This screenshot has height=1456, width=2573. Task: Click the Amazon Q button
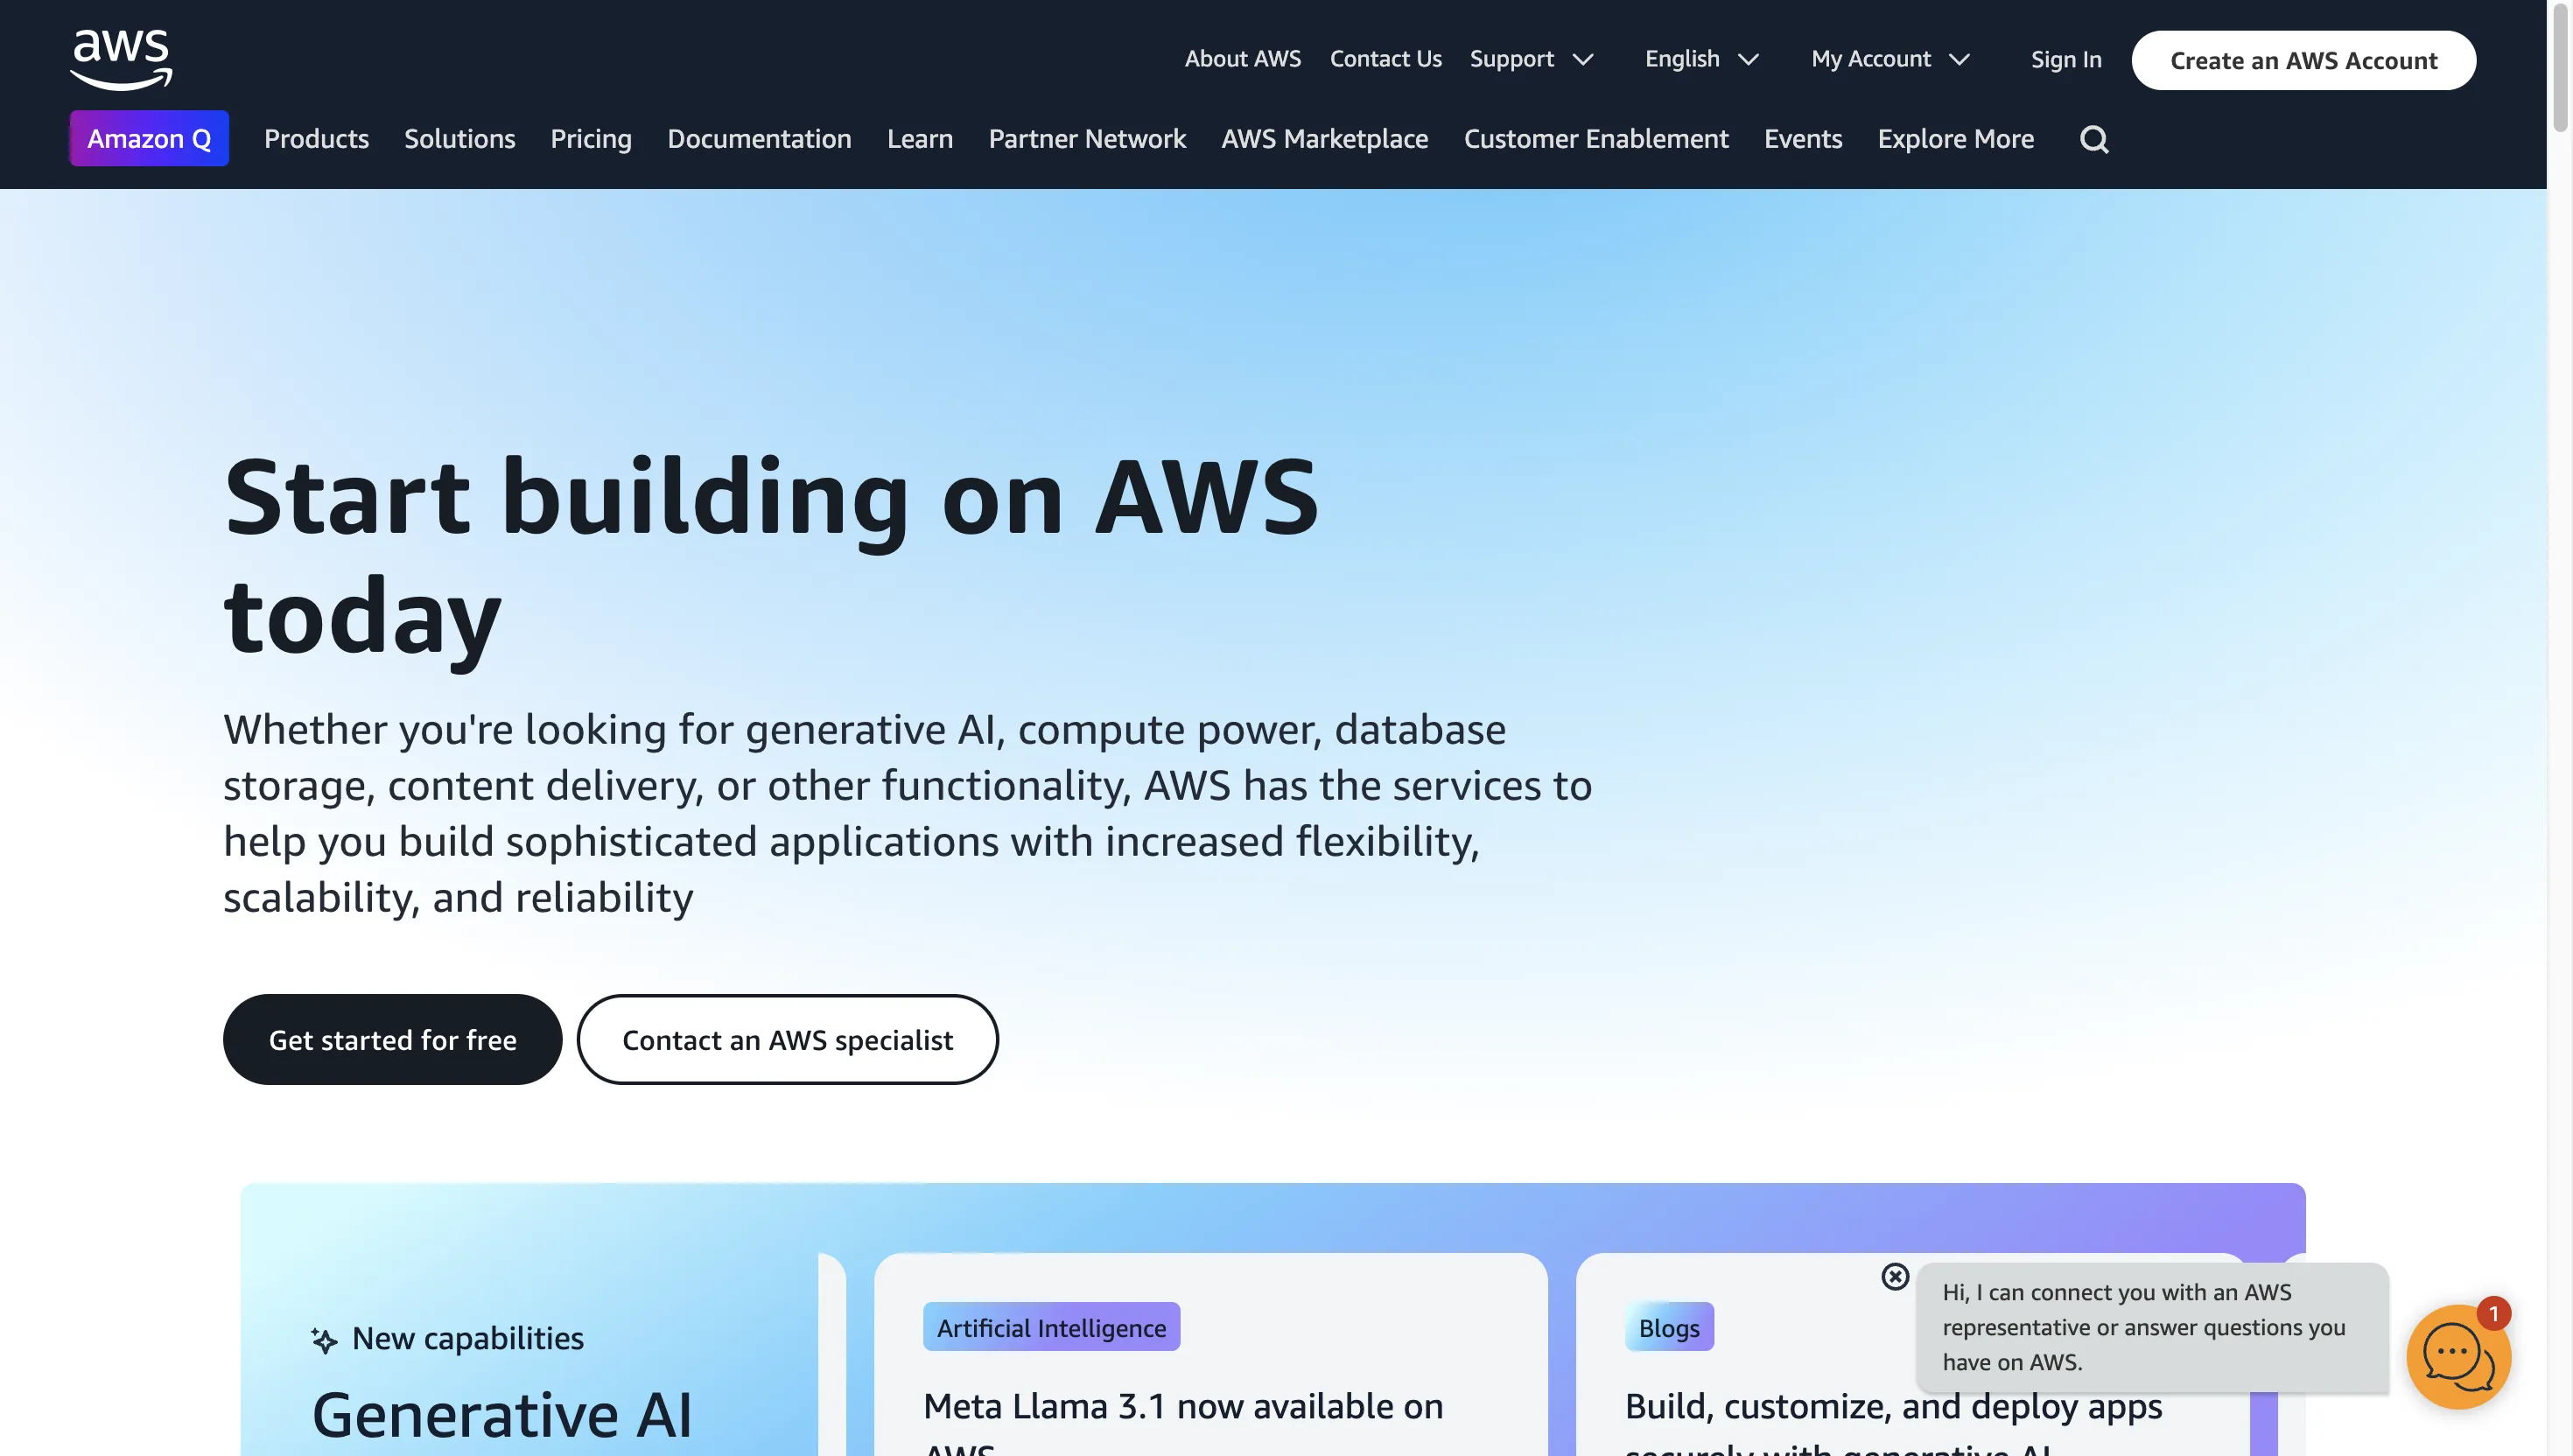click(148, 138)
